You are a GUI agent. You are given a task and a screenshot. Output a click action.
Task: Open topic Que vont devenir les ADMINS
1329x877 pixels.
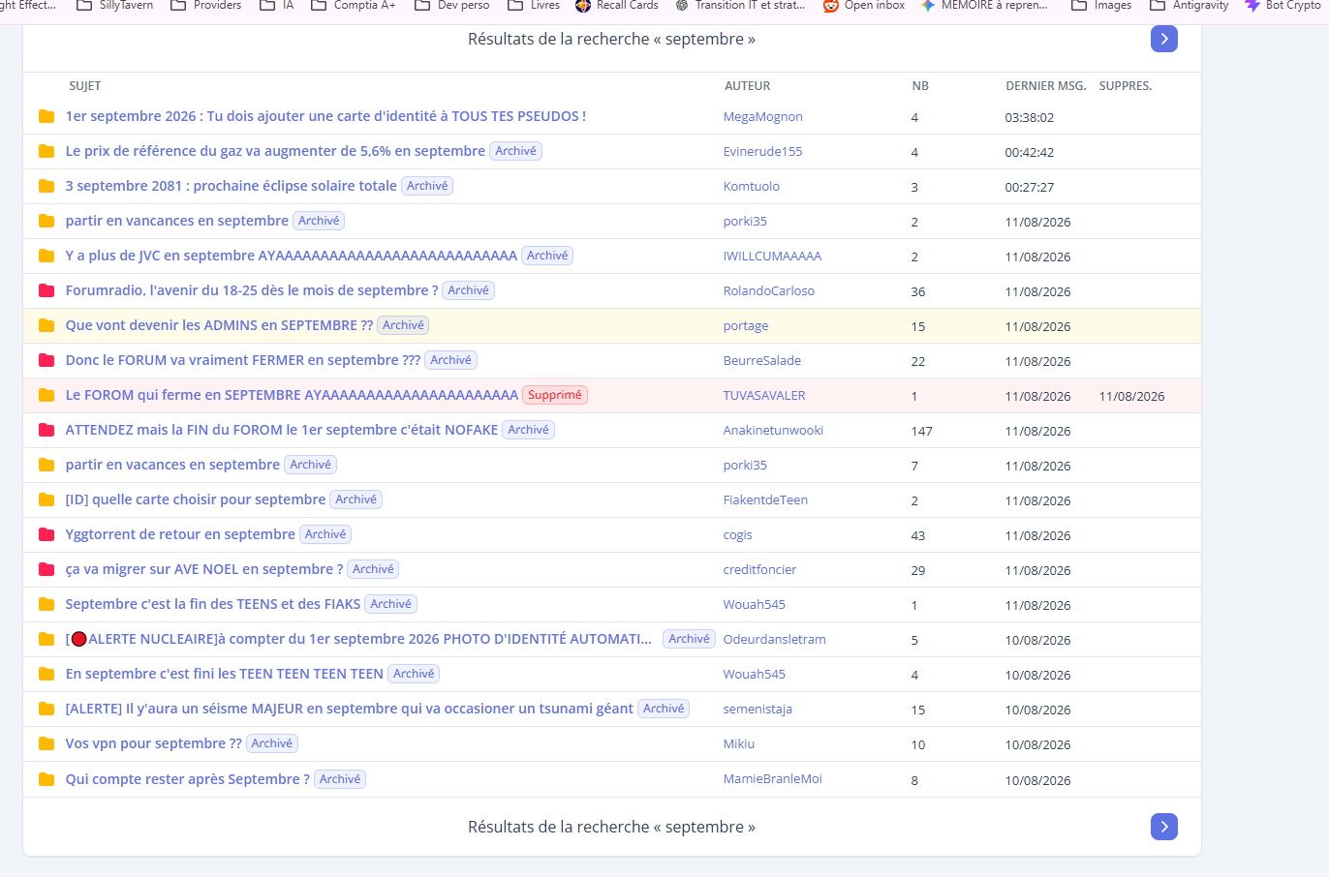coord(219,325)
